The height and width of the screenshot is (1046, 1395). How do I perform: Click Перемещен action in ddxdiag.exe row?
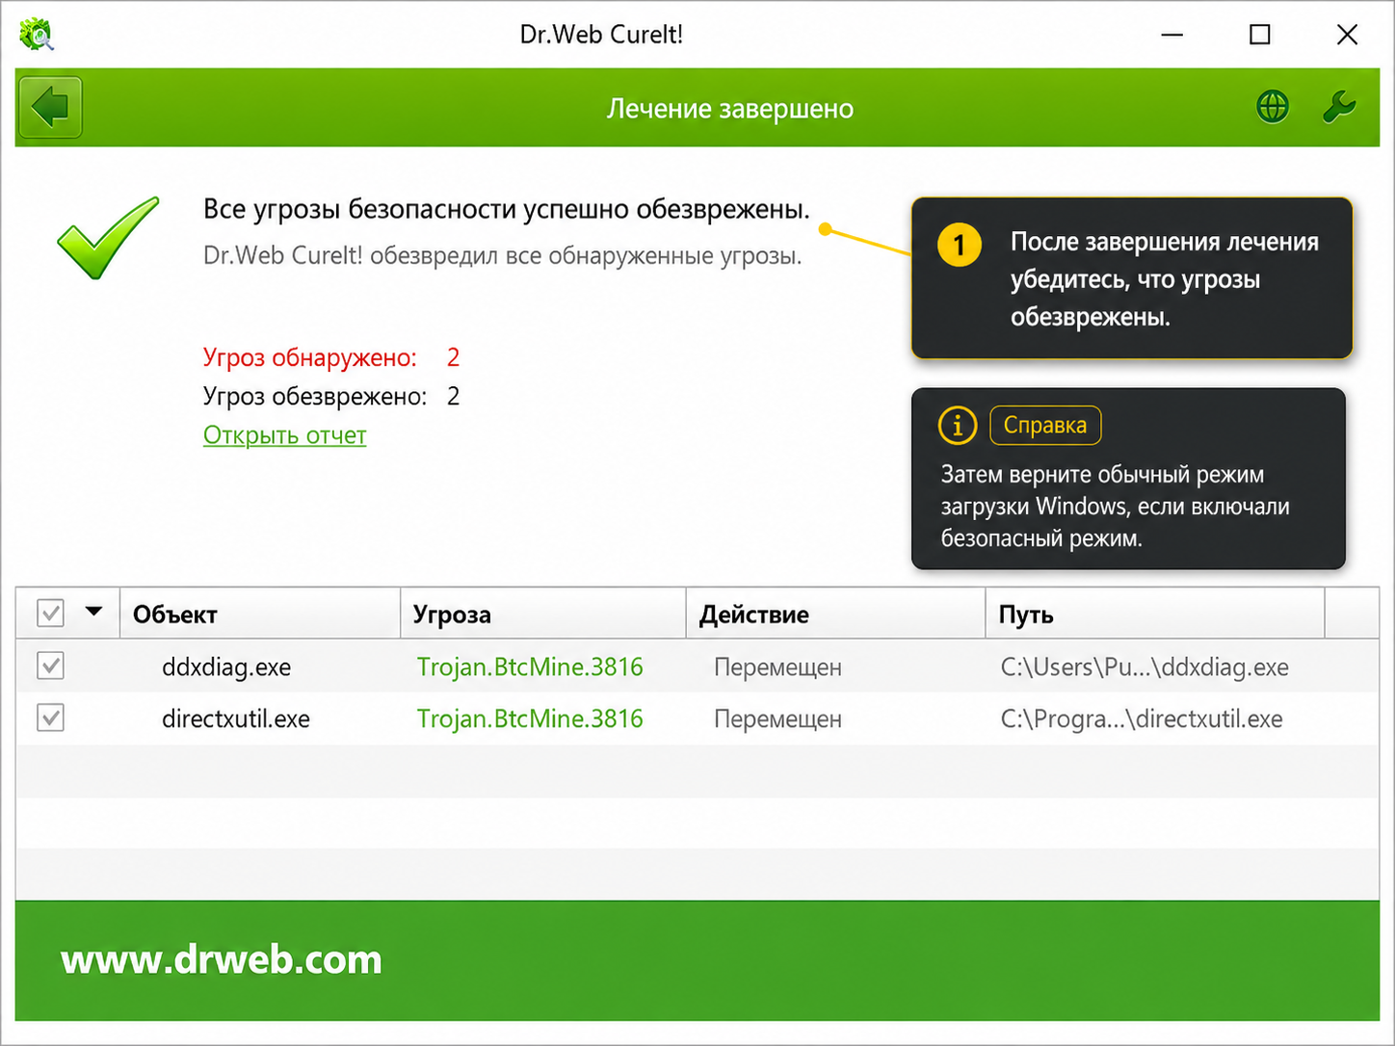pos(777,667)
